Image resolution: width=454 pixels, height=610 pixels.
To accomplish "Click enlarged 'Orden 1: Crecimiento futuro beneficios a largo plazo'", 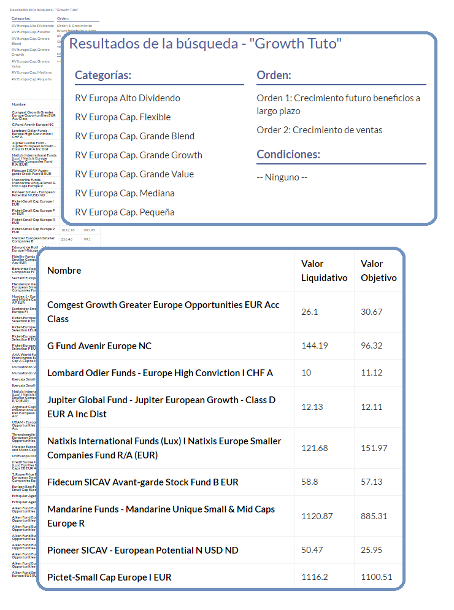I will click(338, 104).
